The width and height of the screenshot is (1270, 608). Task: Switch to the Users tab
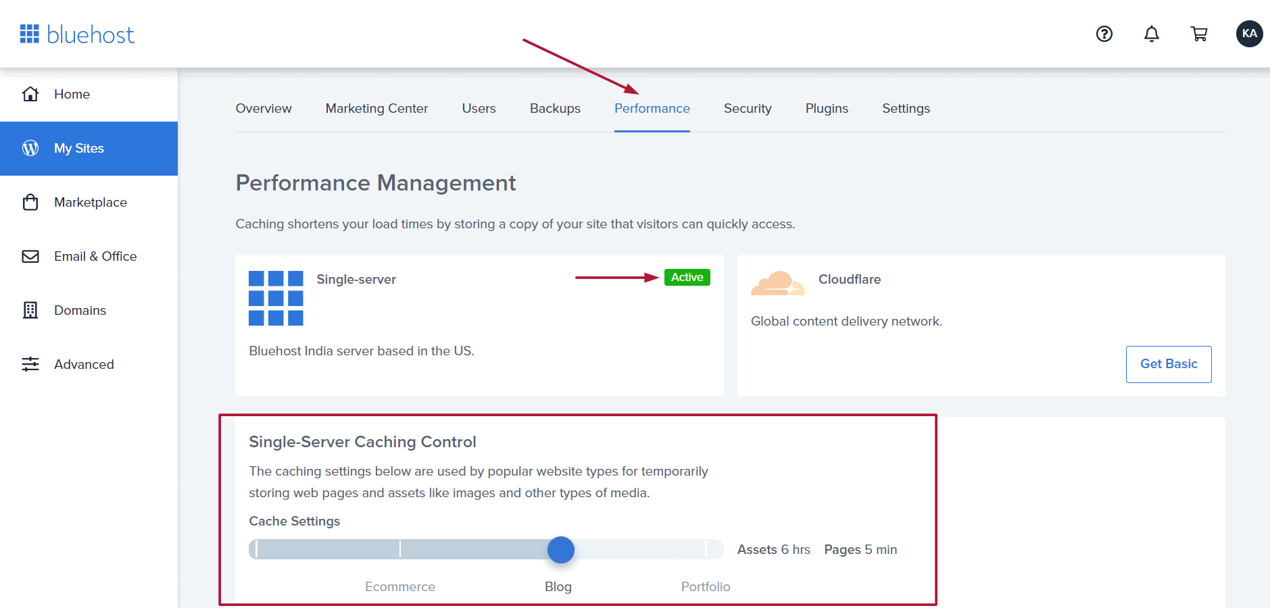point(479,108)
